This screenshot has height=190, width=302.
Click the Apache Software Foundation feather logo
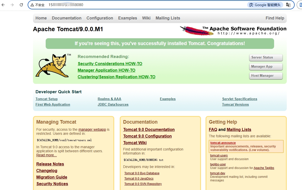click(x=233, y=31)
